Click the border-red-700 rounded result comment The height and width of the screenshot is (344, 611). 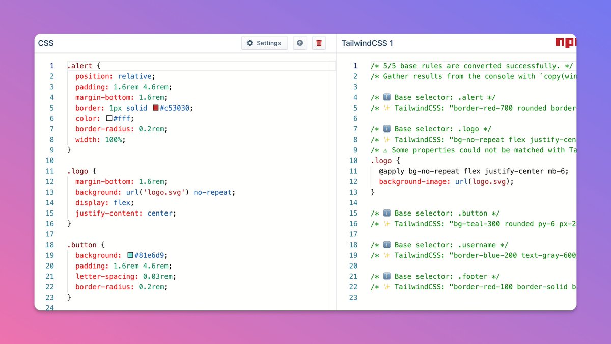(x=474, y=108)
